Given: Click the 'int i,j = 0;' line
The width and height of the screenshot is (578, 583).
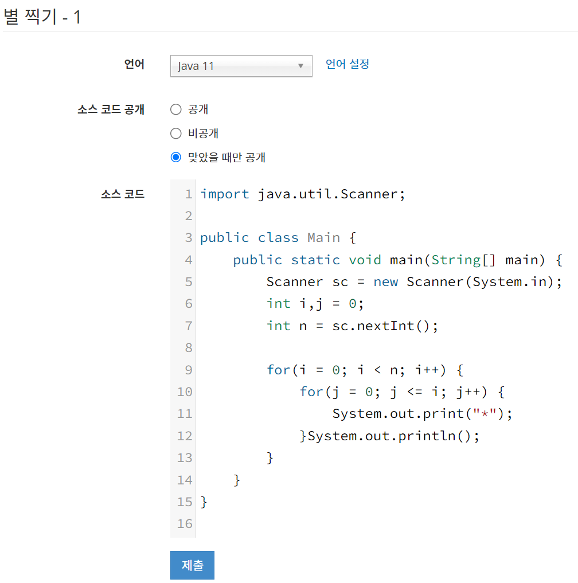Looking at the screenshot, I should [x=315, y=304].
